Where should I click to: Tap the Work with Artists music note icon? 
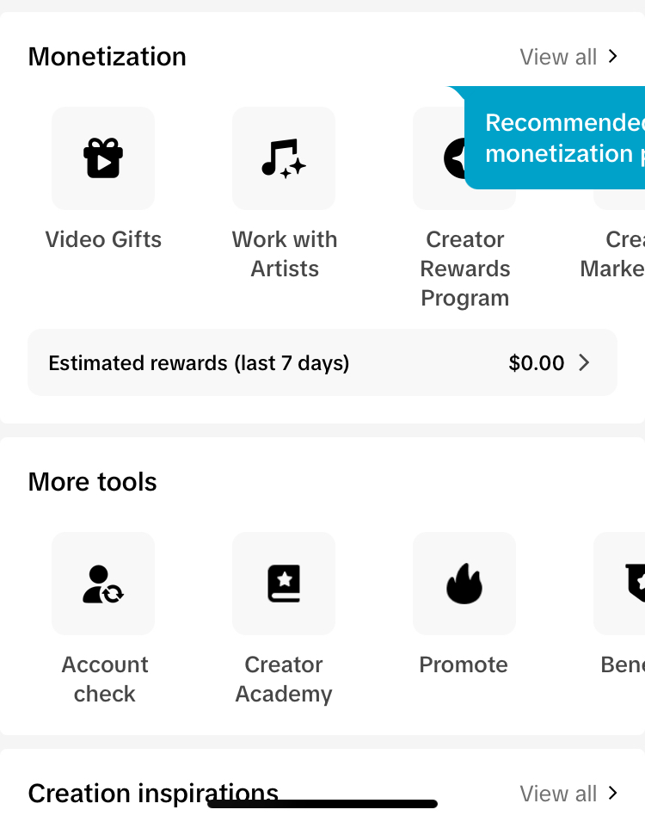pos(284,158)
